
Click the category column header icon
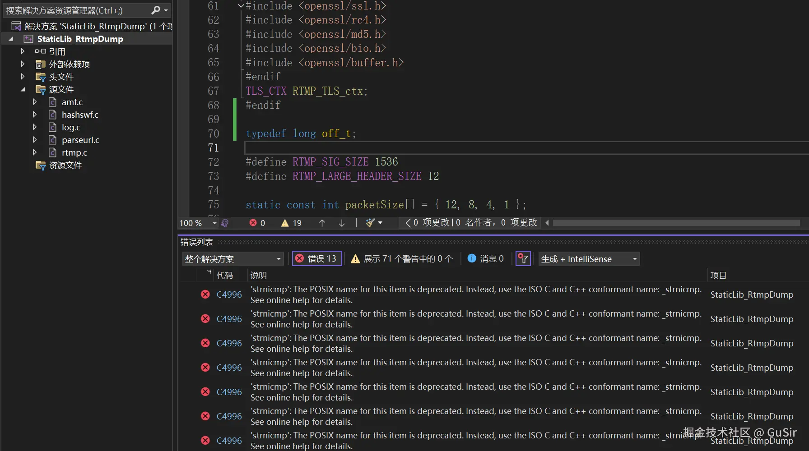click(209, 272)
